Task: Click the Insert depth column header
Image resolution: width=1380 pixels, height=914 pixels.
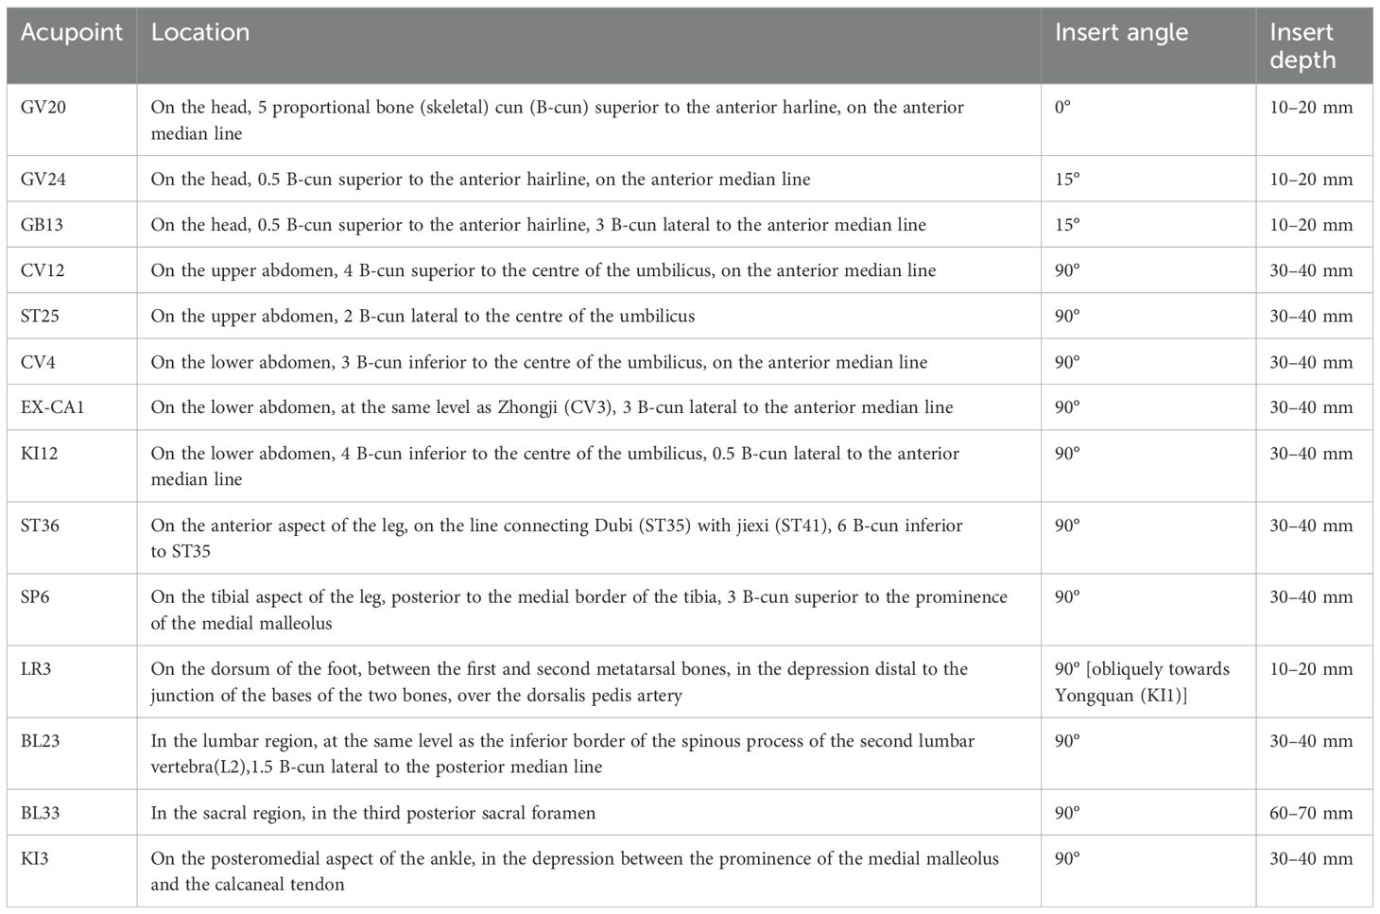Action: click(1302, 45)
